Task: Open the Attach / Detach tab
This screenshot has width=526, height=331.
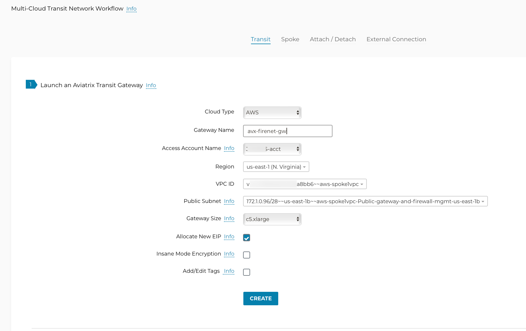Action: coord(332,39)
